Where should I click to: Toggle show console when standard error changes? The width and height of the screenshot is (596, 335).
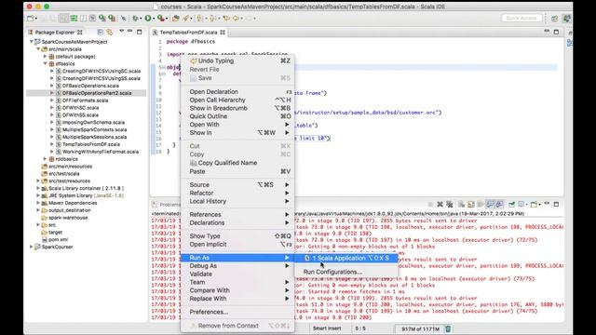tap(499, 205)
